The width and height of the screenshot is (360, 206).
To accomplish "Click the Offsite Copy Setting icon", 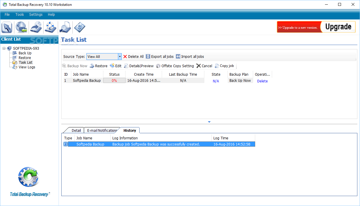I will pos(158,66).
